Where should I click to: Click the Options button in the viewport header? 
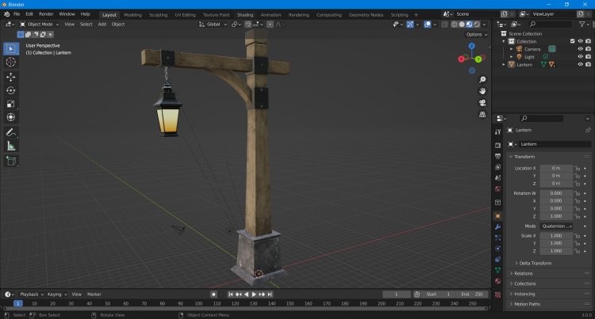coord(474,35)
